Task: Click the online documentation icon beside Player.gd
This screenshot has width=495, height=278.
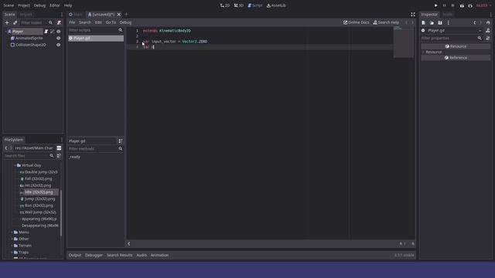Action: coord(488,31)
